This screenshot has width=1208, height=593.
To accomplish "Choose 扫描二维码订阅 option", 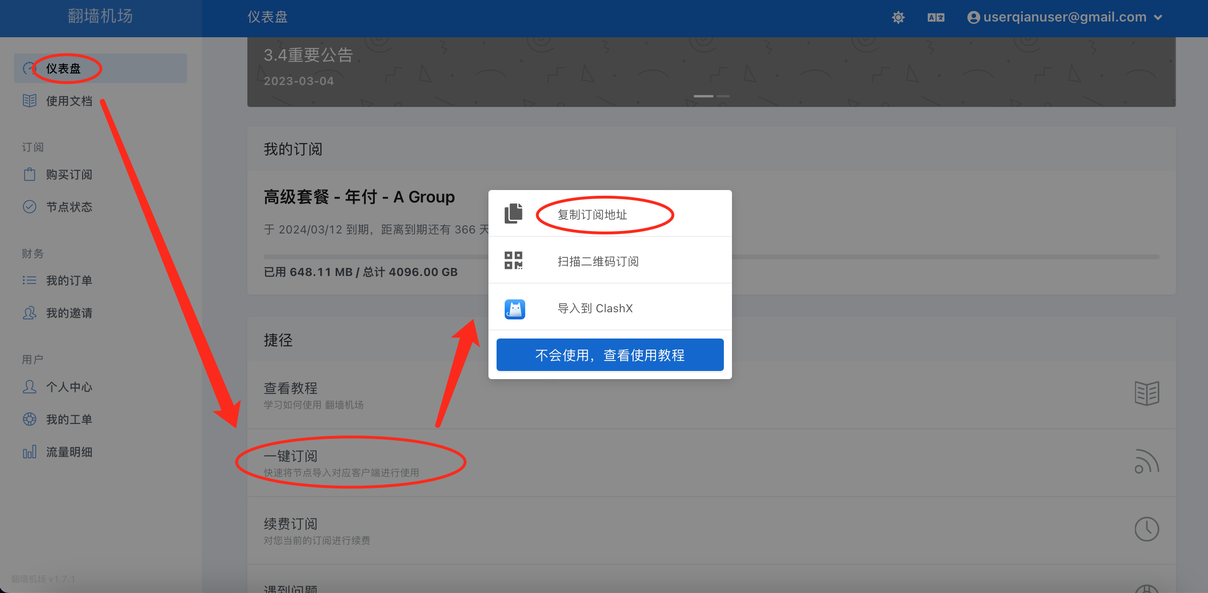I will (598, 261).
